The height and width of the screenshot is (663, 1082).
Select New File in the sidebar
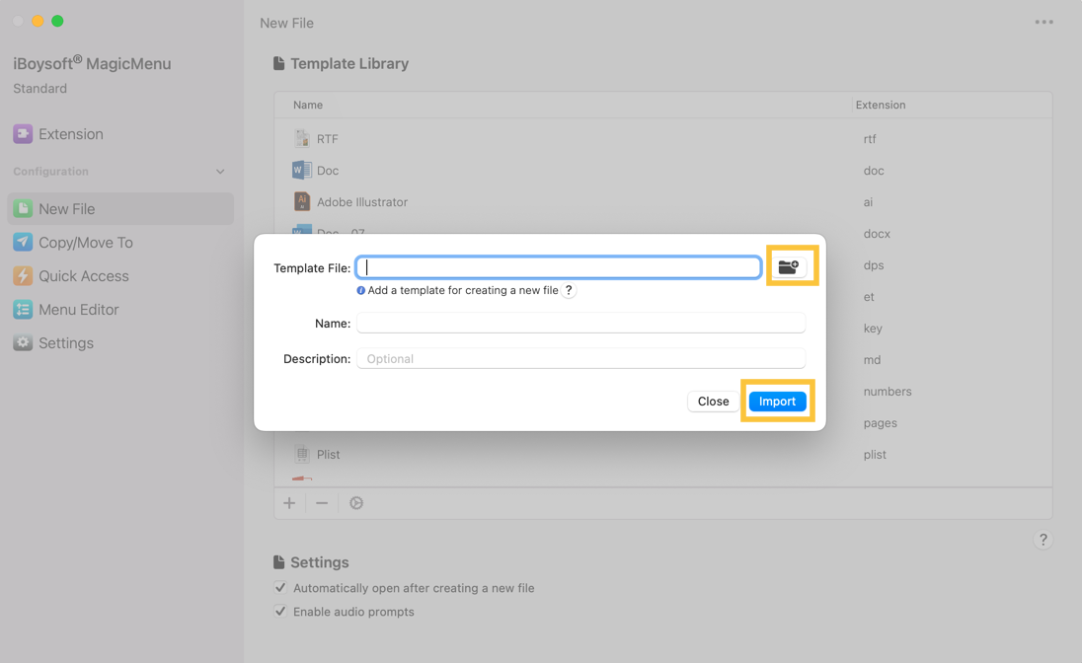coord(66,209)
